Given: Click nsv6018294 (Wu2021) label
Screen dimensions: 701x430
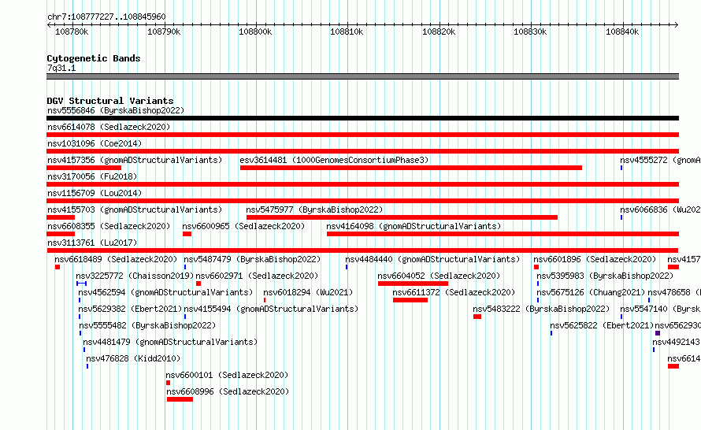Looking at the screenshot, I should coord(308,292).
